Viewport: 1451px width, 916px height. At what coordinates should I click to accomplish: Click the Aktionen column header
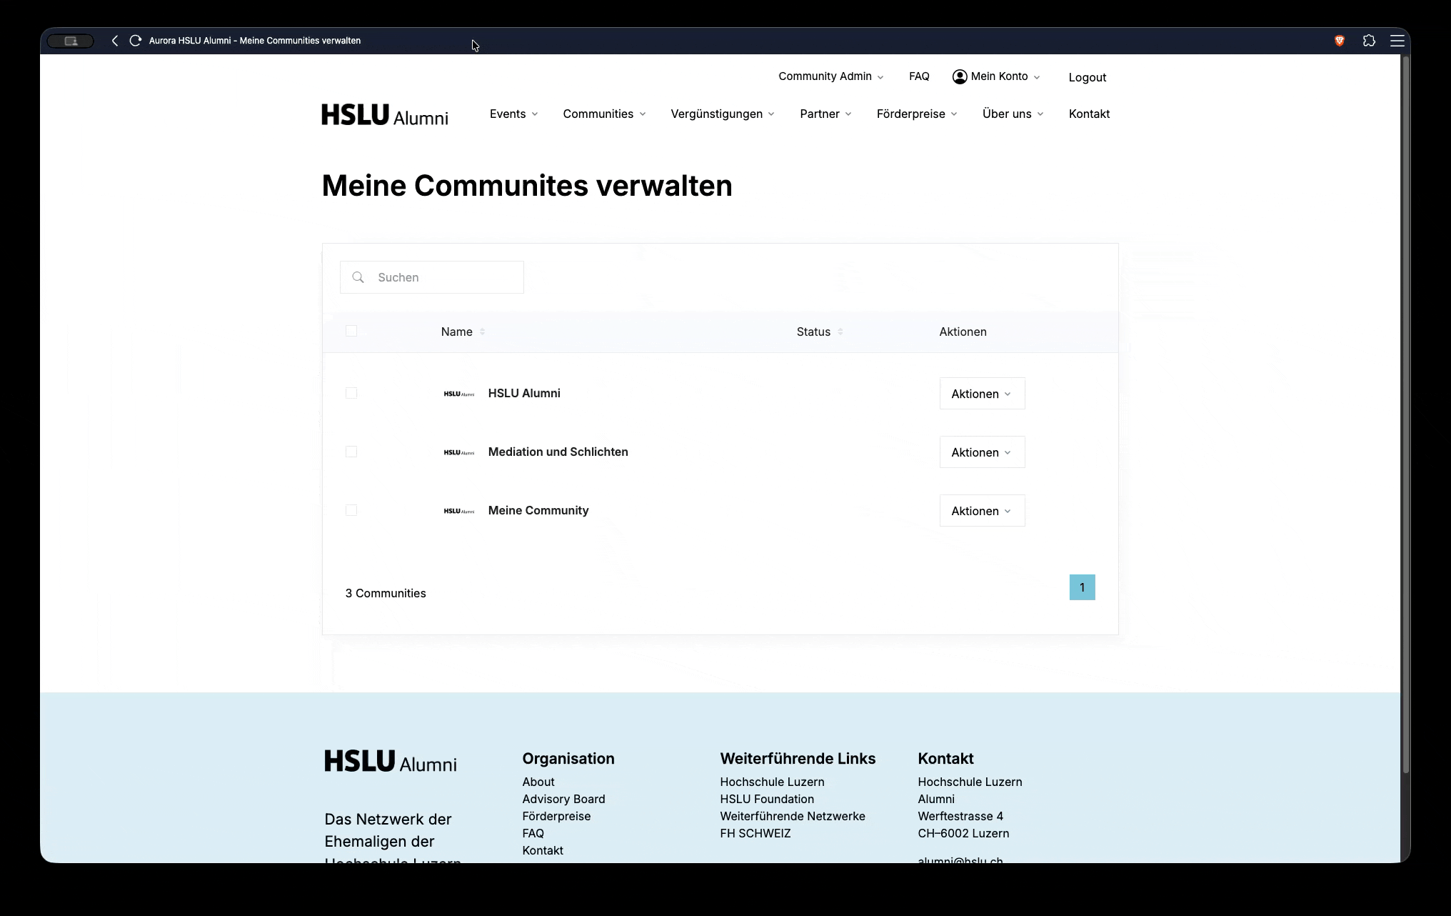pos(963,332)
